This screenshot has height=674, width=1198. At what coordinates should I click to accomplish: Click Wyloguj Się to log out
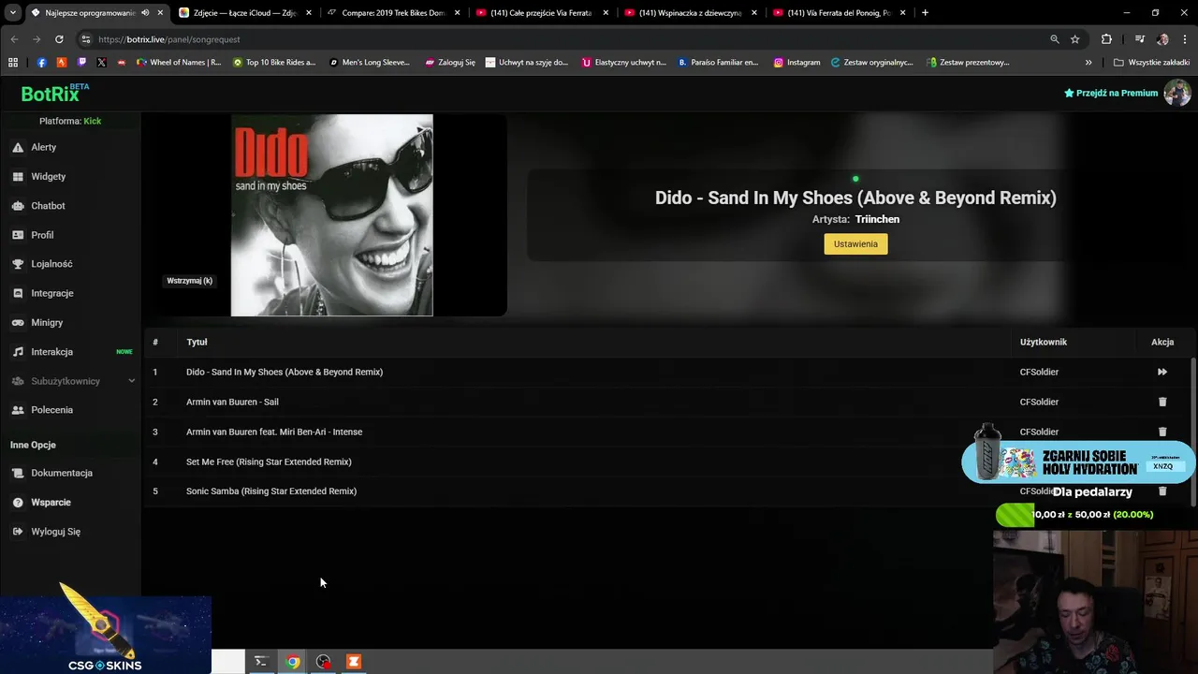point(55,532)
